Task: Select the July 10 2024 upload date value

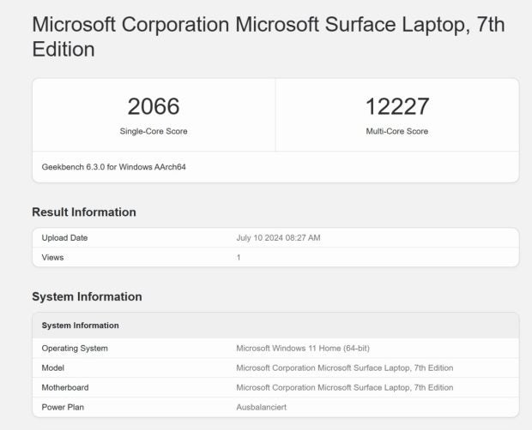Action: [x=278, y=238]
